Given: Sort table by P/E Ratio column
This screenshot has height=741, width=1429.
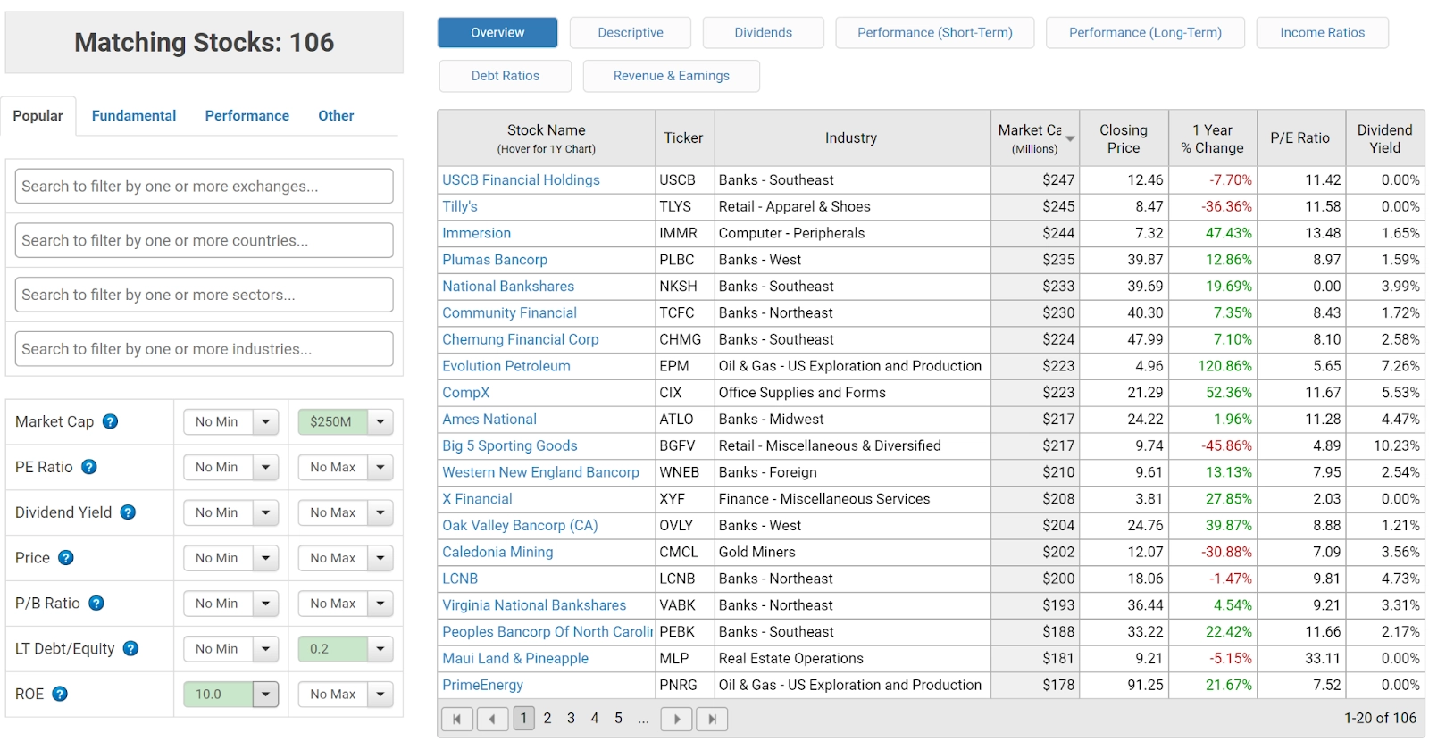Looking at the screenshot, I should (x=1300, y=138).
